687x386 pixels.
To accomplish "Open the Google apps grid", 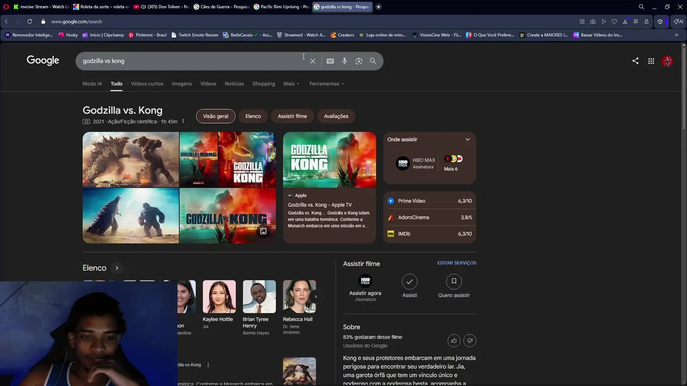I will (651, 61).
